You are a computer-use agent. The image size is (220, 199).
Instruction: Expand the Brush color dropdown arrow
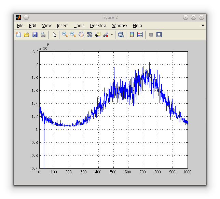112,35
